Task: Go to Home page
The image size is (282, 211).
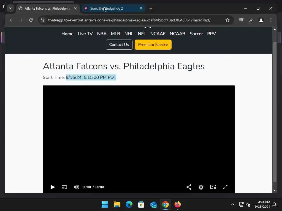Action: (67, 34)
